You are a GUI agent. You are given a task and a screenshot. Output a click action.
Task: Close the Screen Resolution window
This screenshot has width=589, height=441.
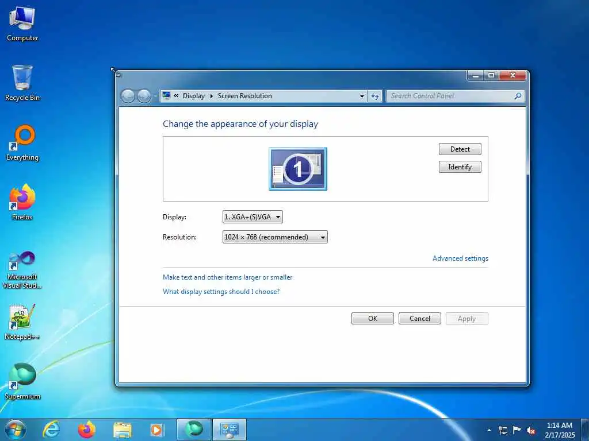512,75
